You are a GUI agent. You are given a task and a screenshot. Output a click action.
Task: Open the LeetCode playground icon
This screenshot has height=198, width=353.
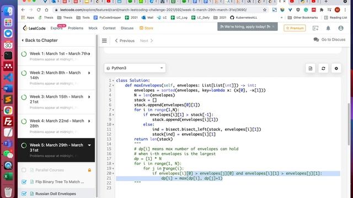tap(315, 28)
